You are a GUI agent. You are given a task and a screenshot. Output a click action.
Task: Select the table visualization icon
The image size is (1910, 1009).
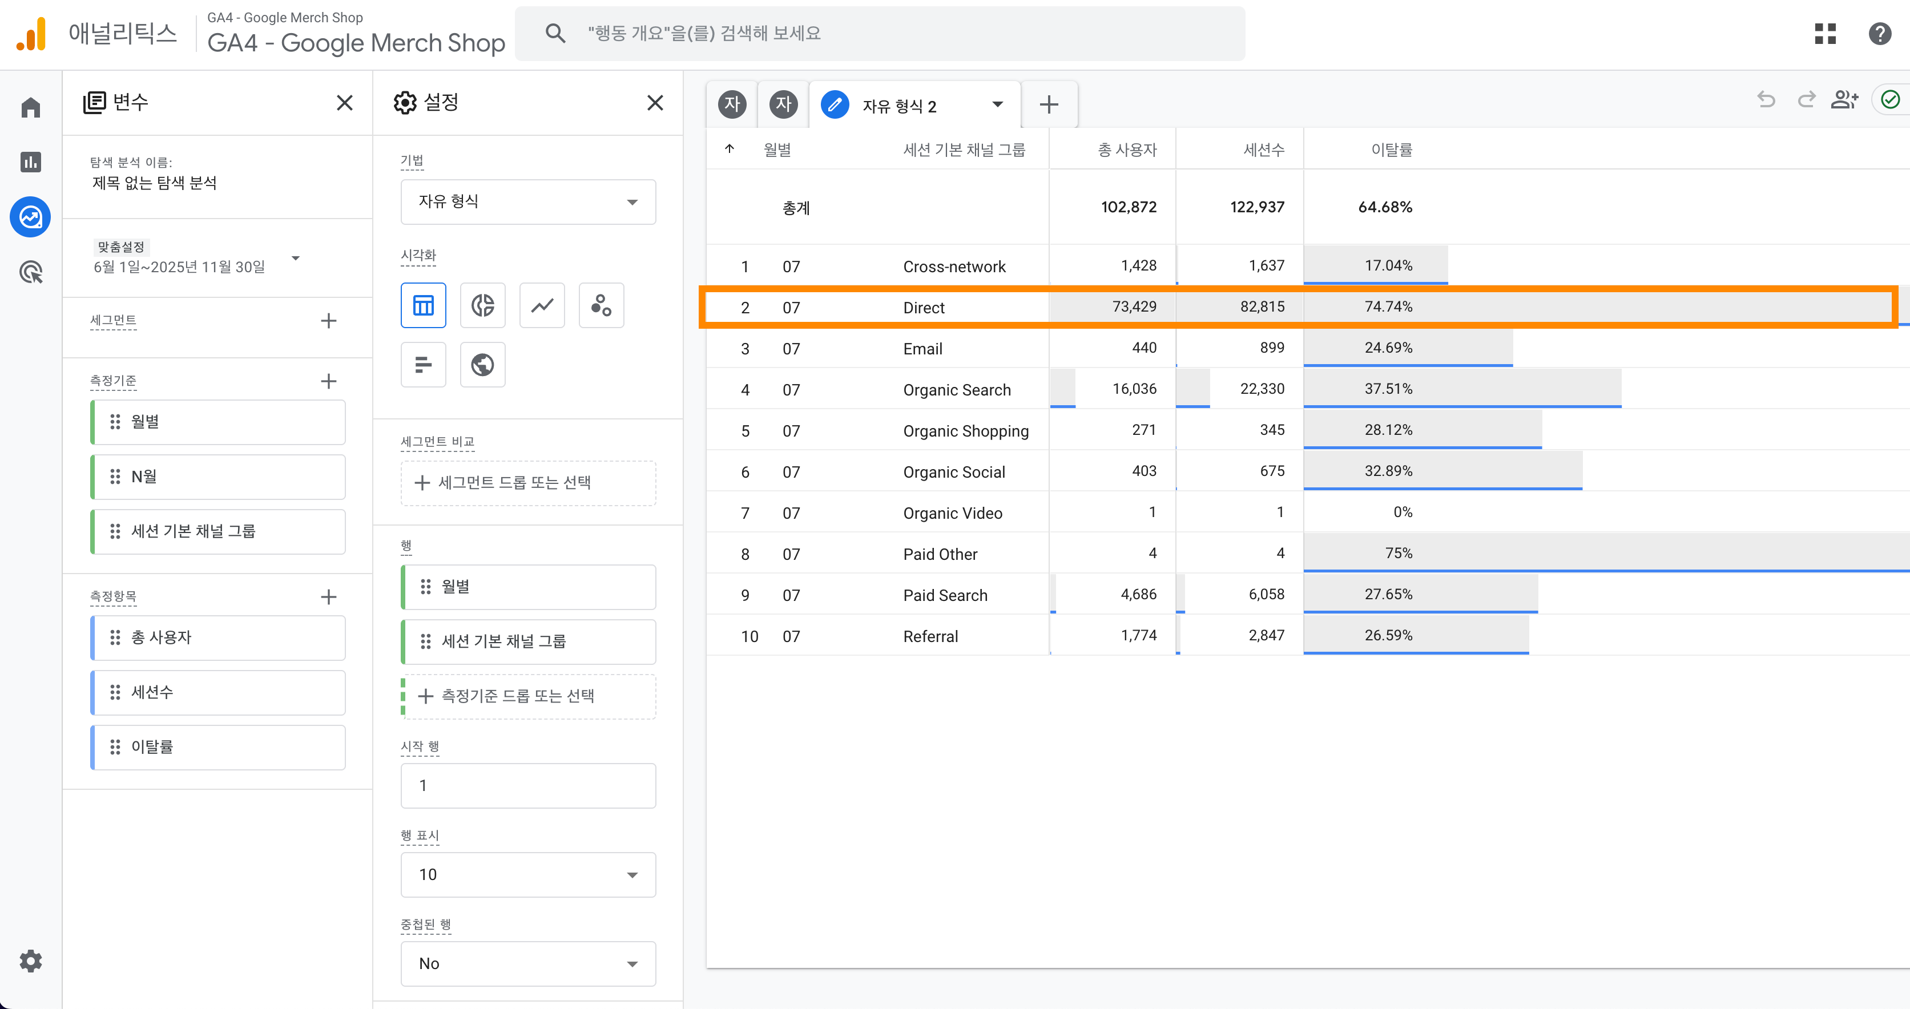[422, 305]
